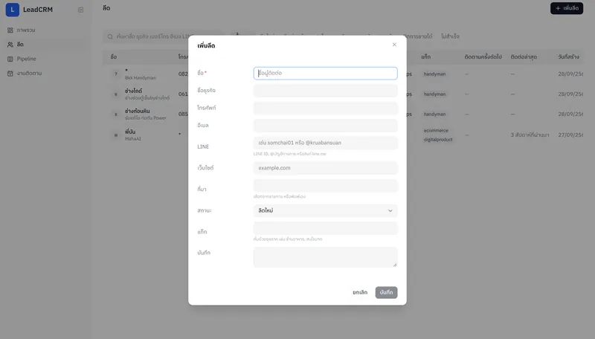Click the avatar badge of พี่ปัน row
This screenshot has width=595, height=339.
point(116,135)
